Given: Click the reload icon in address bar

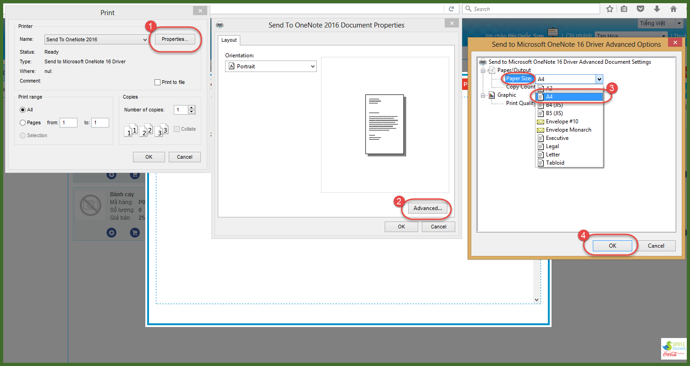Looking at the screenshot, I should (x=452, y=9).
